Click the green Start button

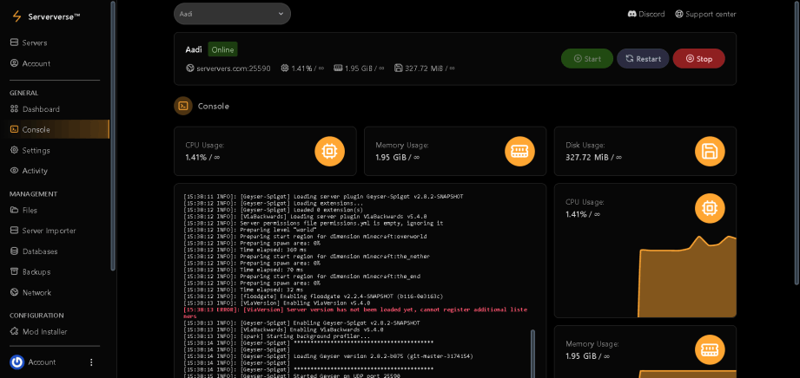(587, 59)
